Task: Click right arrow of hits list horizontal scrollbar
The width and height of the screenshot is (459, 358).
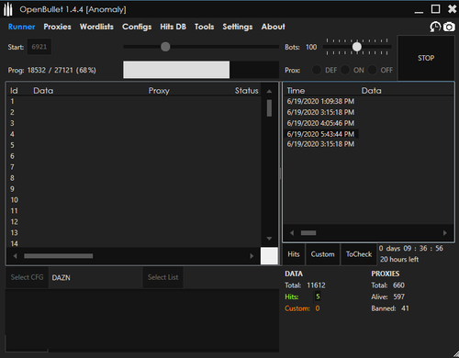Action: 445,233
